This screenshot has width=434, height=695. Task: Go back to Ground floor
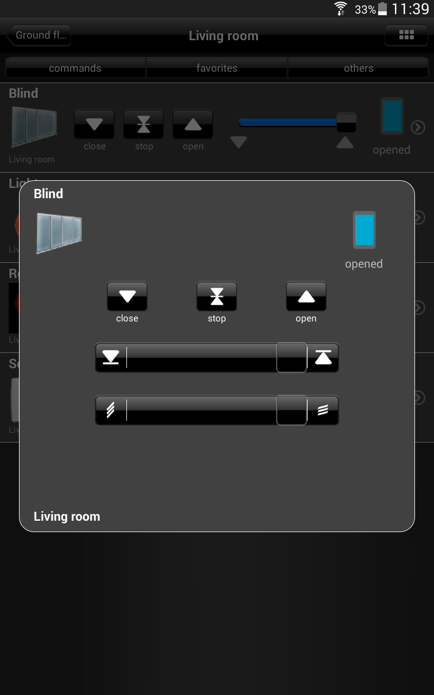[39, 35]
